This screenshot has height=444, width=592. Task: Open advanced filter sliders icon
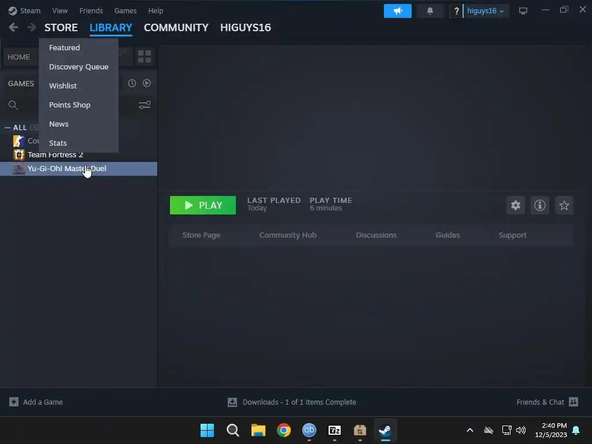(x=145, y=105)
